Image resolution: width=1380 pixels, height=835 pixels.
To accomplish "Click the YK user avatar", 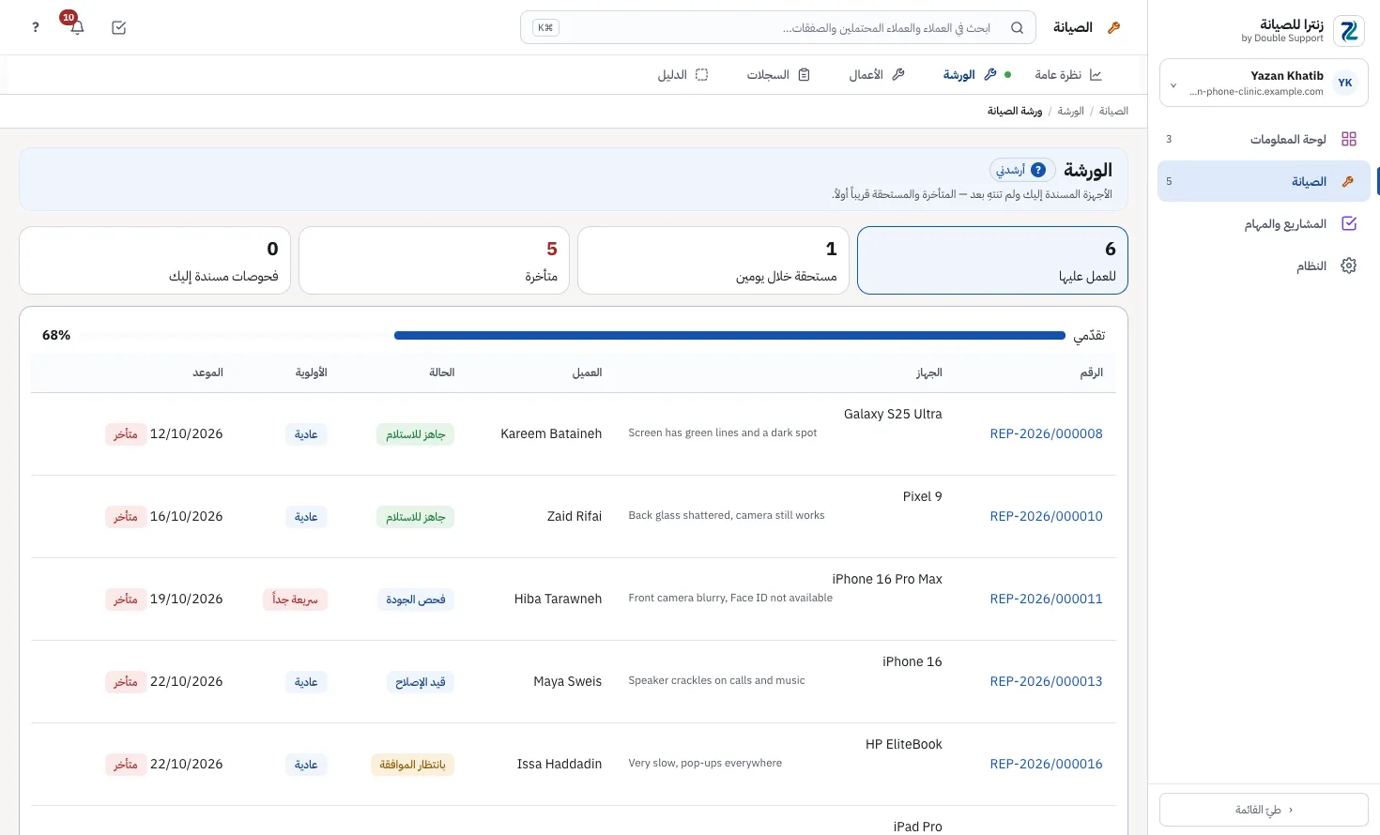I will [1345, 83].
